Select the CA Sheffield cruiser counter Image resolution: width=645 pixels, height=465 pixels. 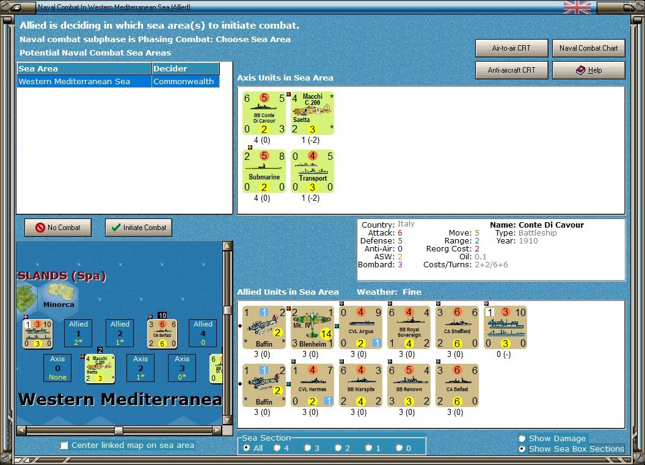[x=457, y=327]
